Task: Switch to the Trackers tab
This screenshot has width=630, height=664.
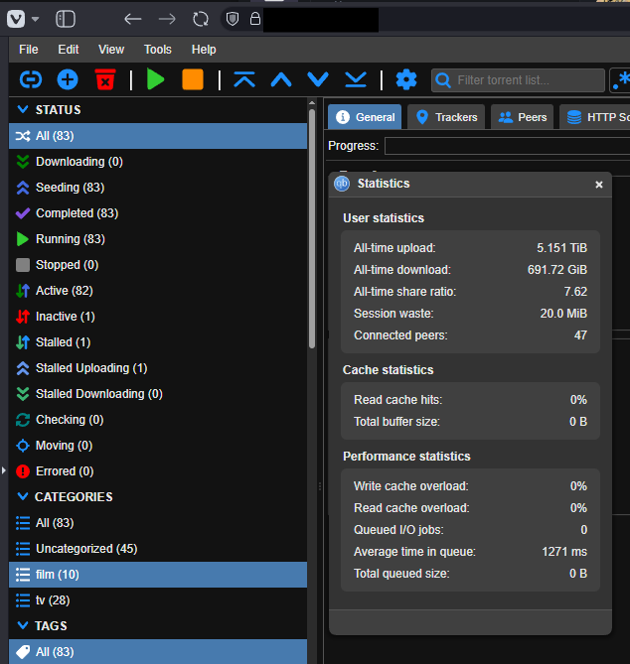Action: pos(446,117)
